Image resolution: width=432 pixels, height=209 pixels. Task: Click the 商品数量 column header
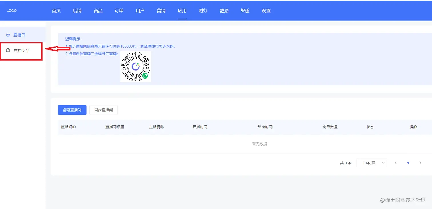330,127
